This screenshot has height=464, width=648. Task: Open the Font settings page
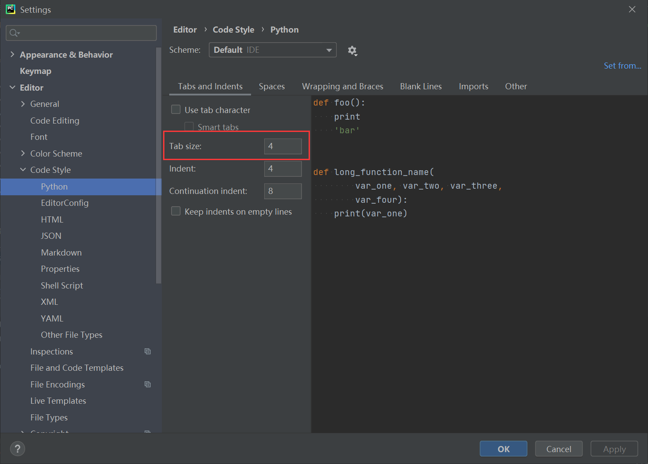tap(39, 137)
